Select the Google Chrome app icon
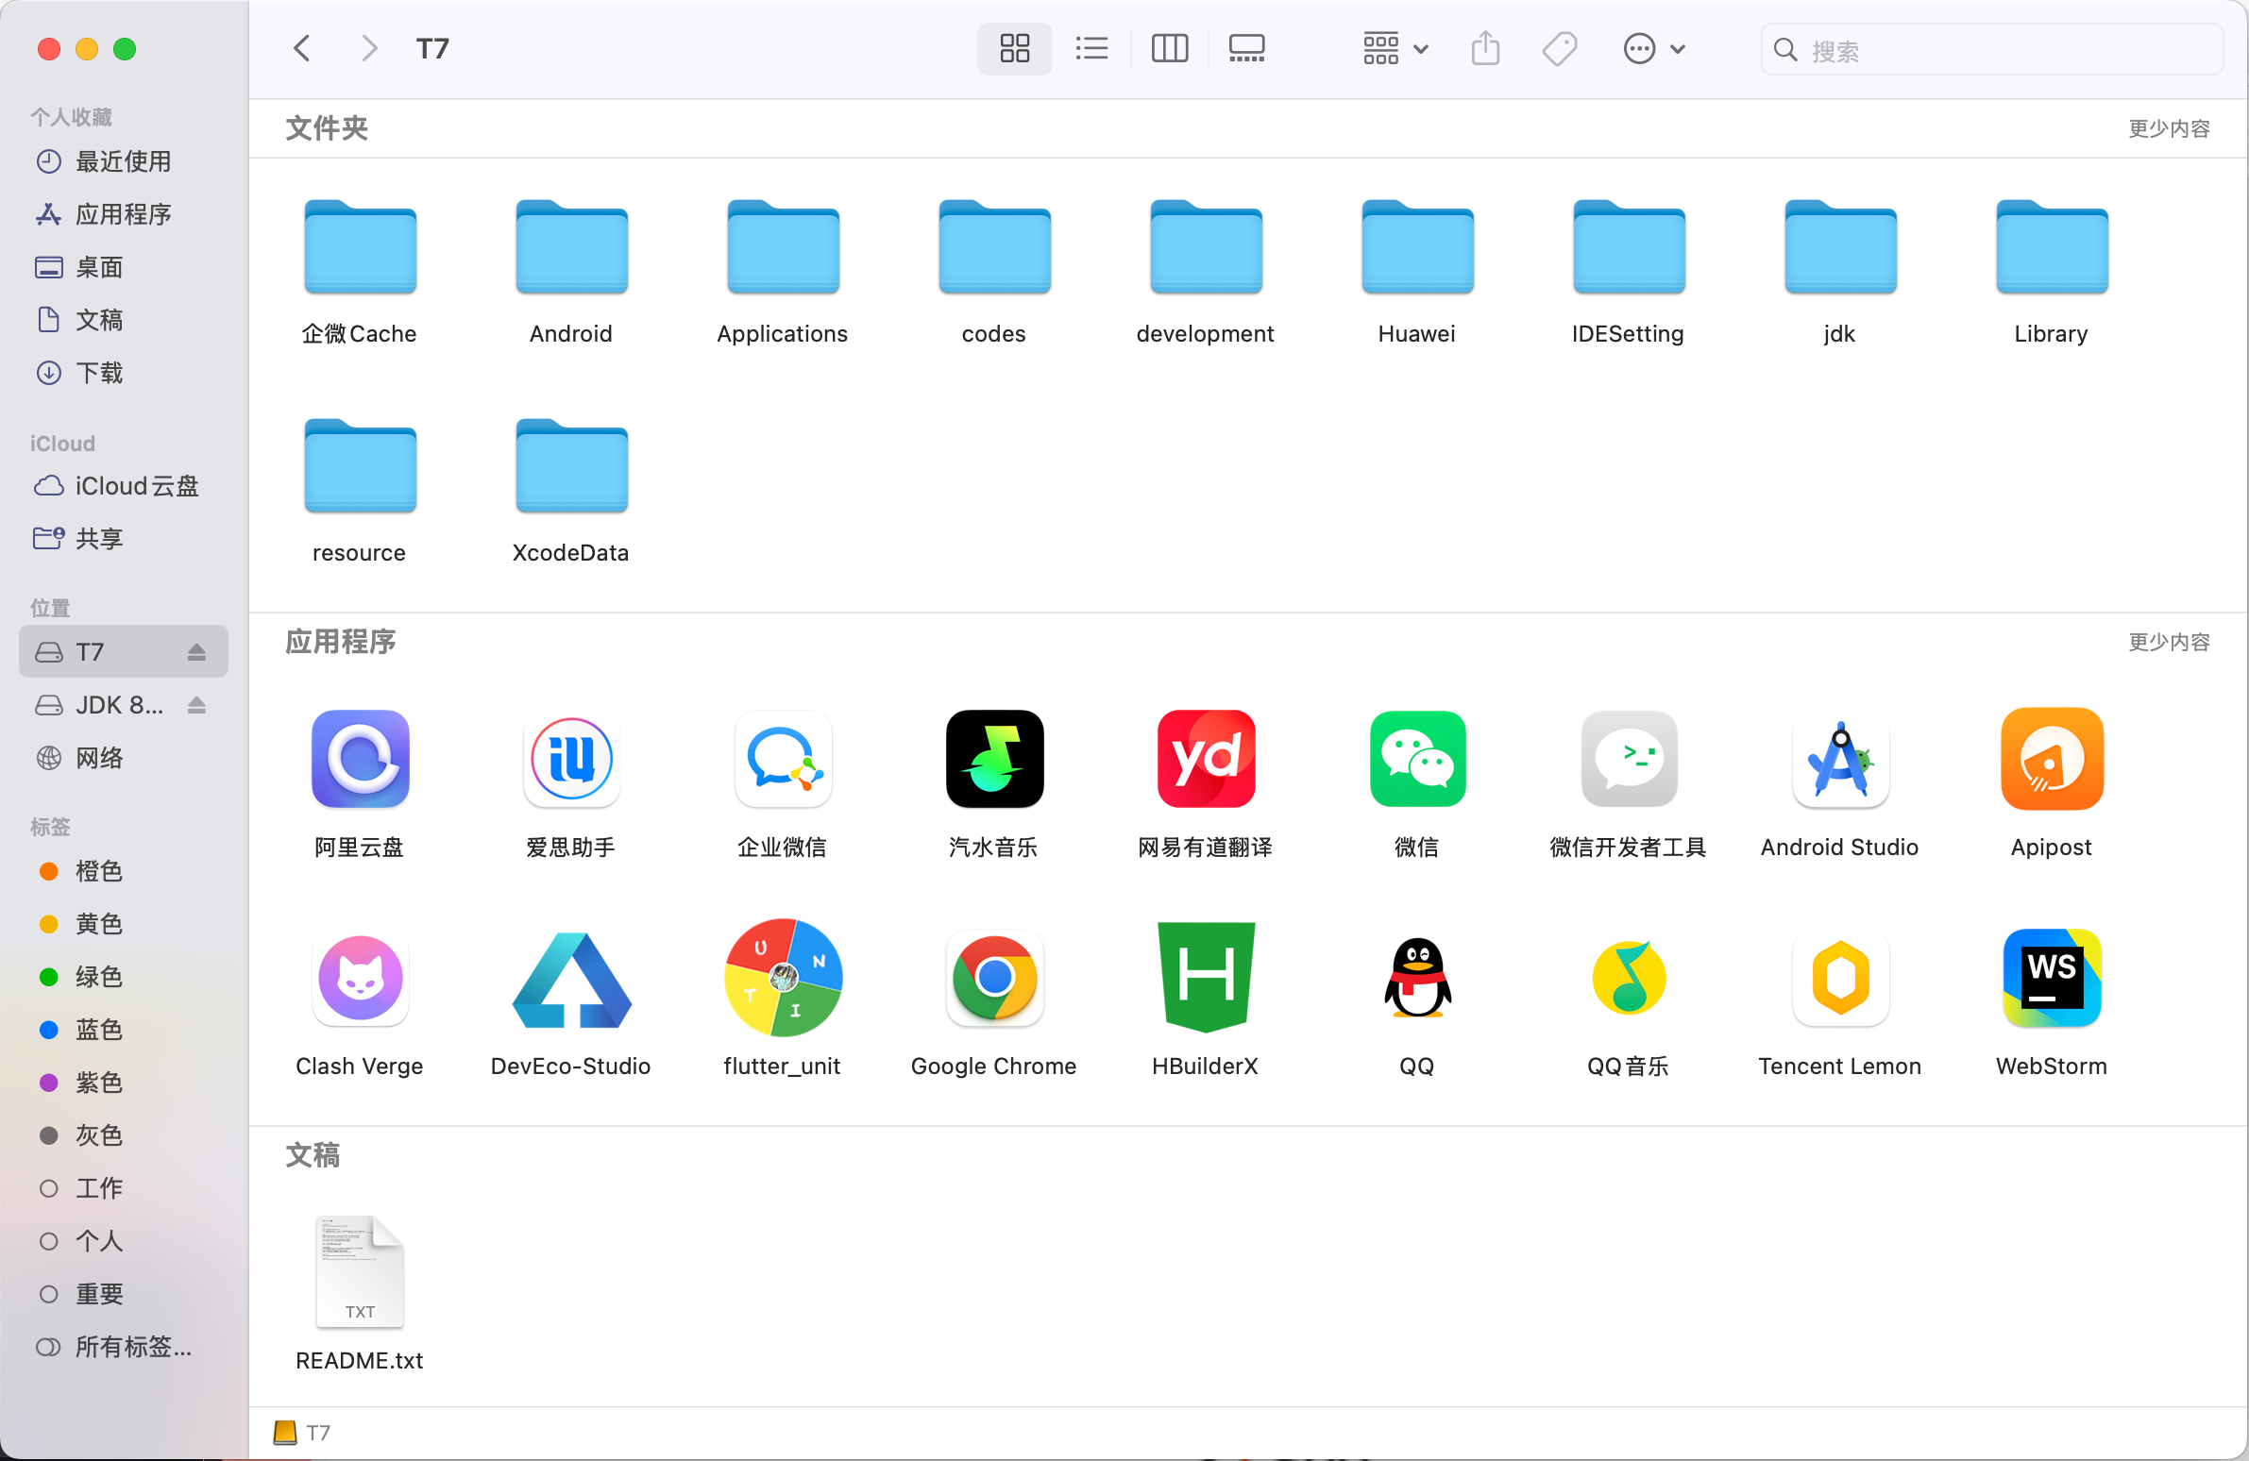2249x1461 pixels. tap(993, 978)
